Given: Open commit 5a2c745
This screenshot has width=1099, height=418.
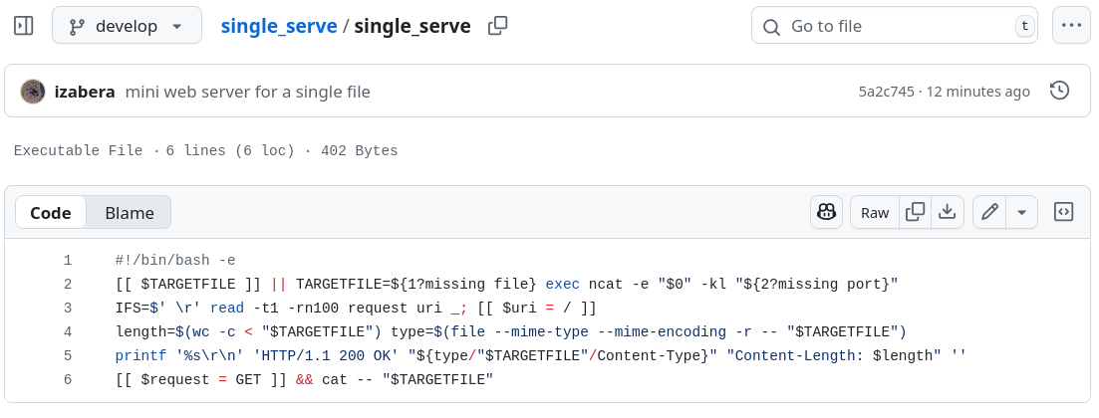Looking at the screenshot, I should pos(886,92).
